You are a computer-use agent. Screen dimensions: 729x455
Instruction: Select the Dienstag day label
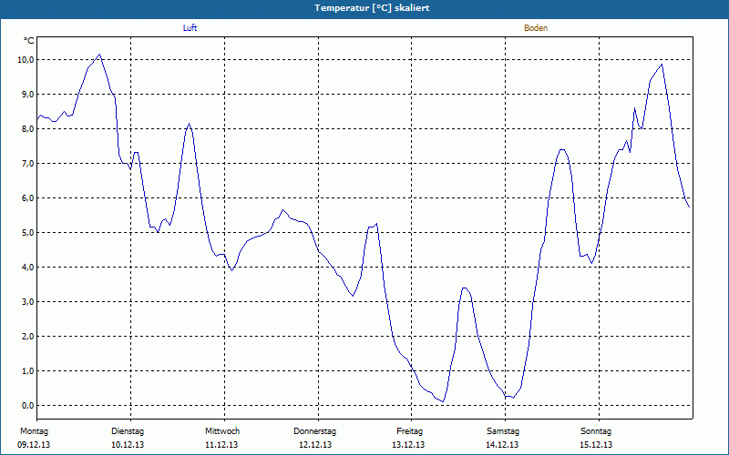click(x=128, y=431)
